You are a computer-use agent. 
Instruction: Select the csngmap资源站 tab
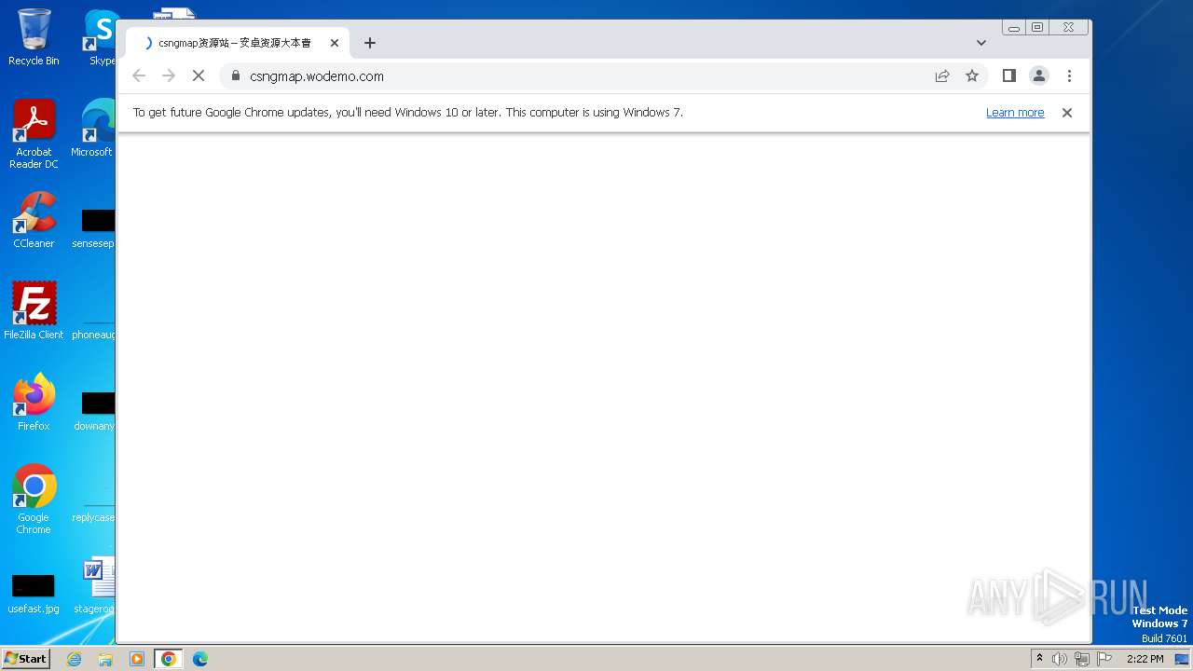tap(237, 43)
